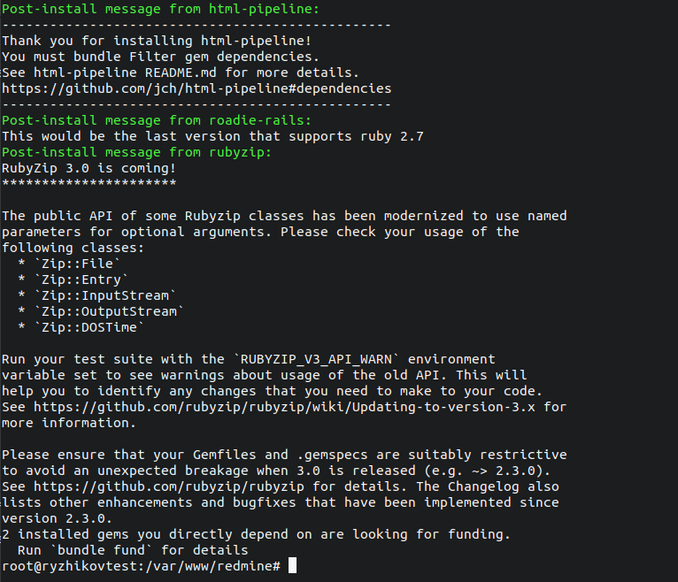The height and width of the screenshot is (582, 678).
Task: Click the row of asterisks under RubyZip
Action: coord(89,184)
